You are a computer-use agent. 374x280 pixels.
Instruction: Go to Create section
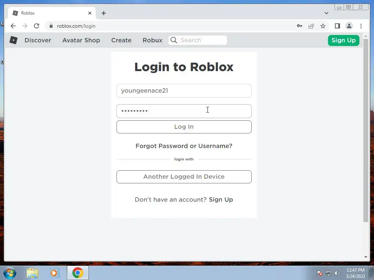point(121,40)
